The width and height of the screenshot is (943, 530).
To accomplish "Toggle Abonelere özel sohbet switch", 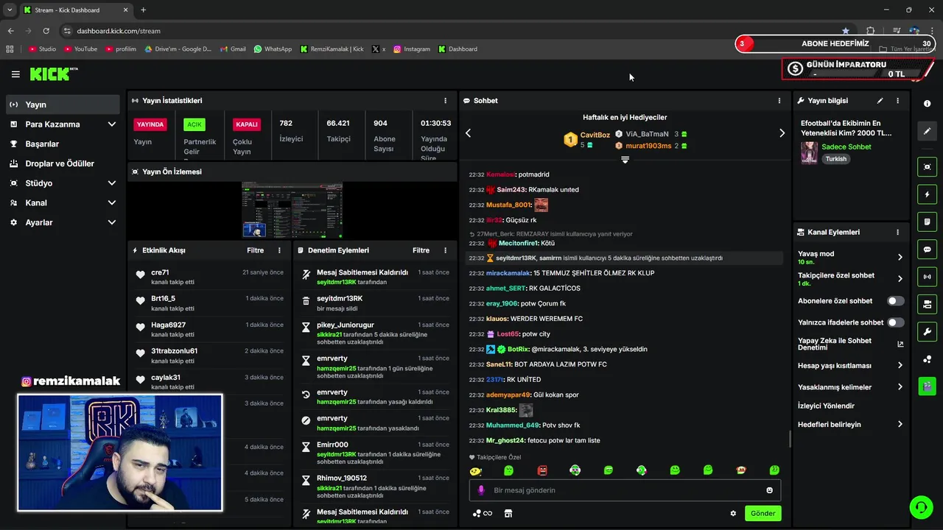I will pos(895,301).
